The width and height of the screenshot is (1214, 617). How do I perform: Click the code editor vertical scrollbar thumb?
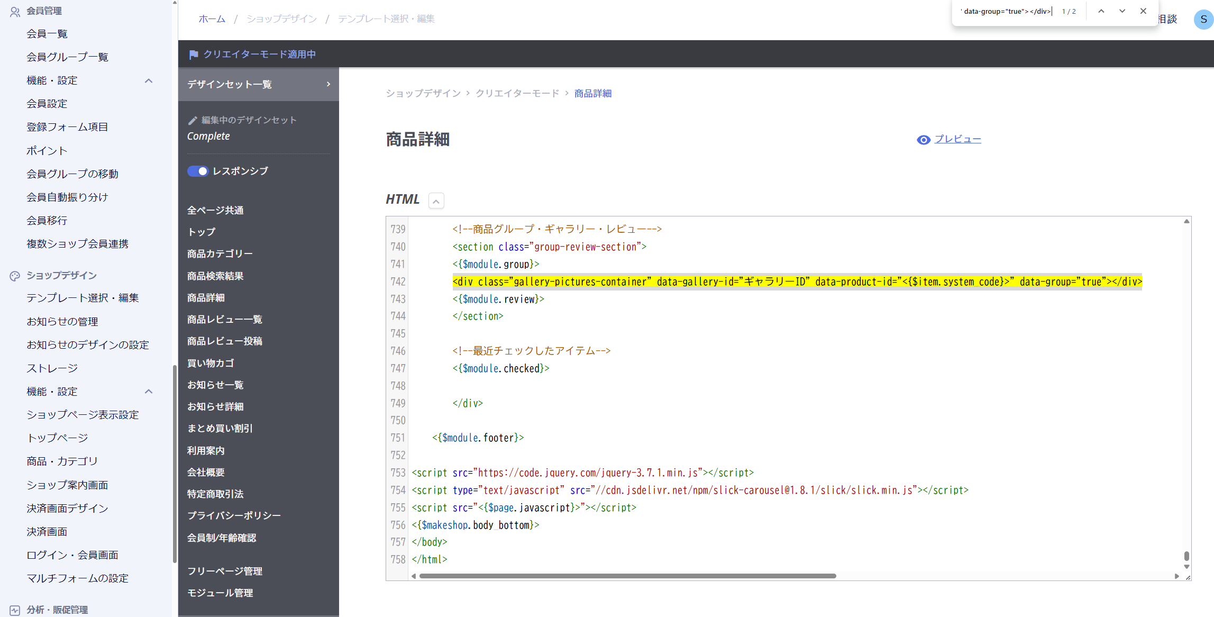point(1186,556)
